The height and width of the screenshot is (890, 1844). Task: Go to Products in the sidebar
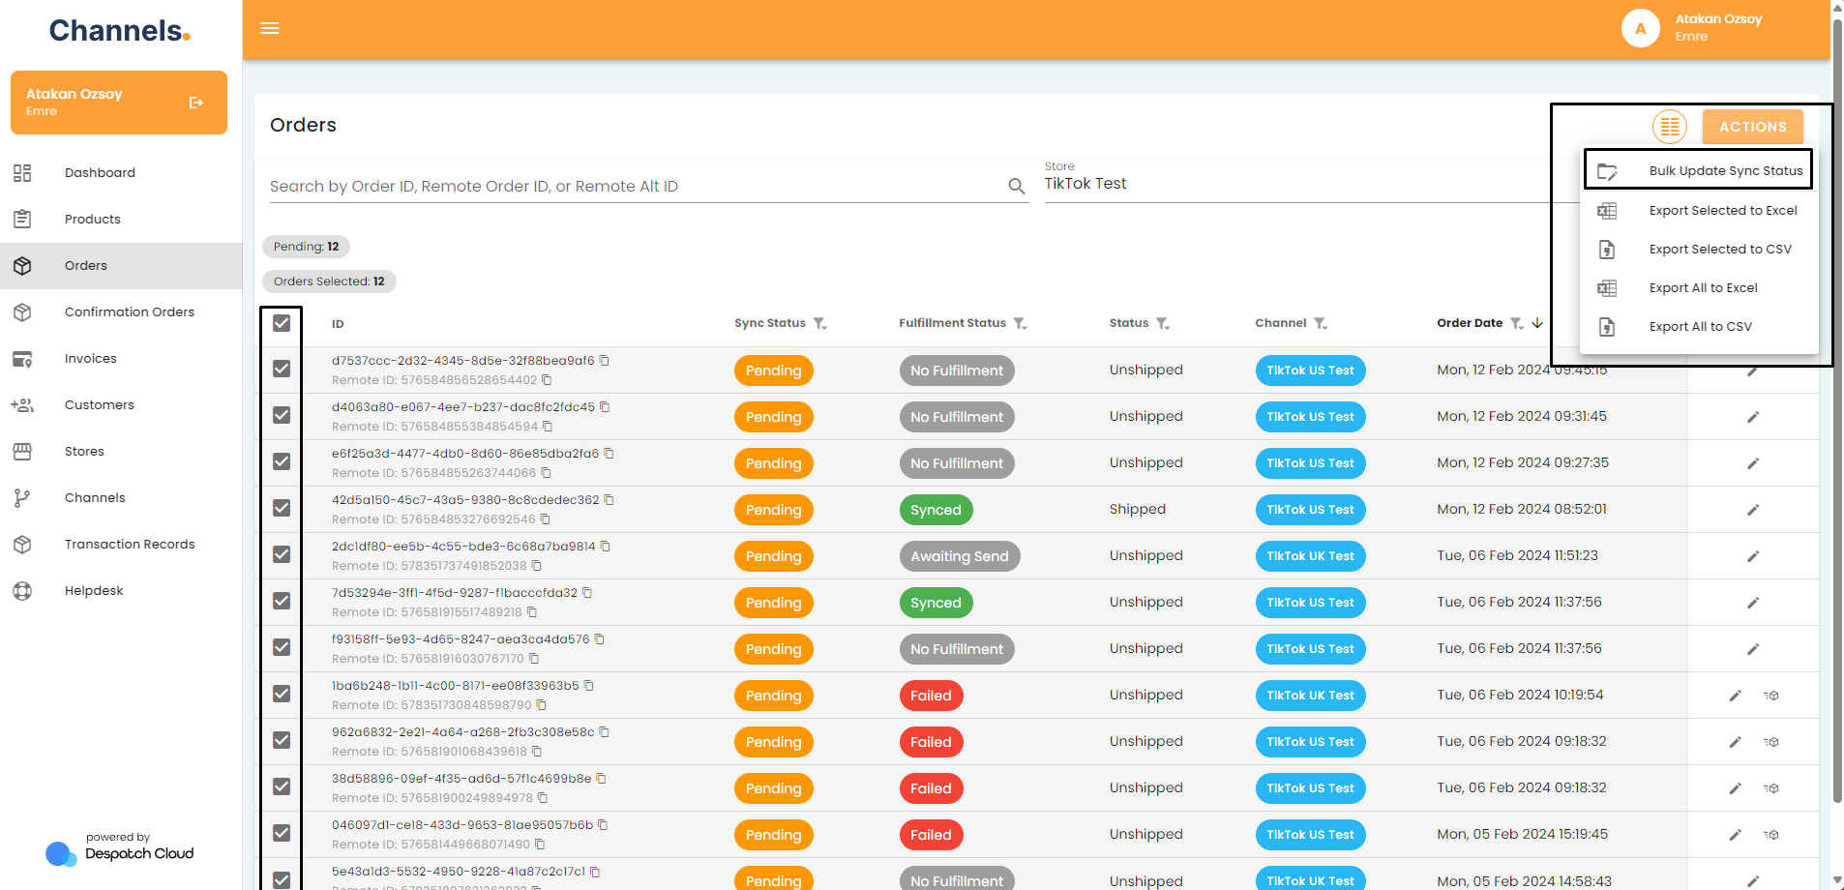(121, 220)
